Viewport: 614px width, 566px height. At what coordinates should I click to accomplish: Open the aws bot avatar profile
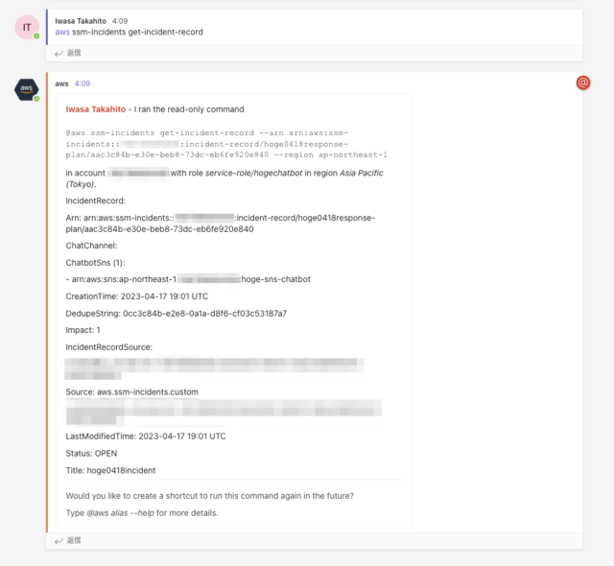pyautogui.click(x=27, y=89)
